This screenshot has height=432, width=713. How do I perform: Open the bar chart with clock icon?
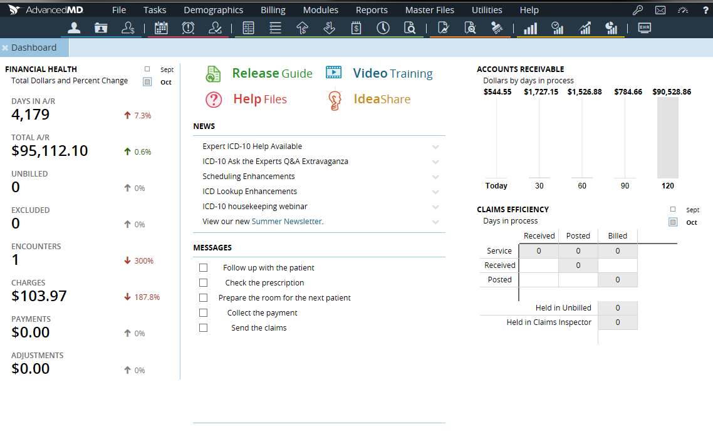coord(557,28)
